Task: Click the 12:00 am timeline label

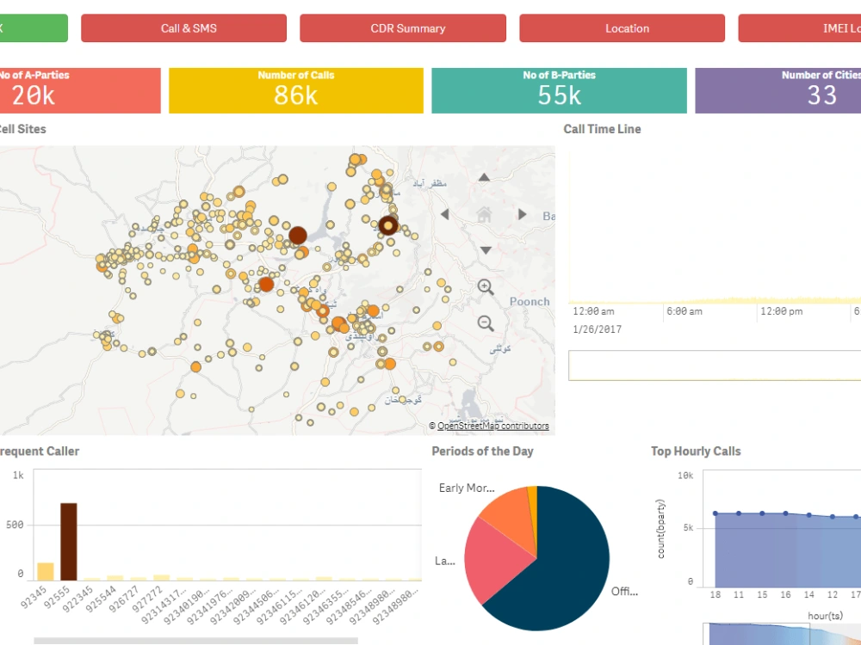Action: pyautogui.click(x=593, y=311)
